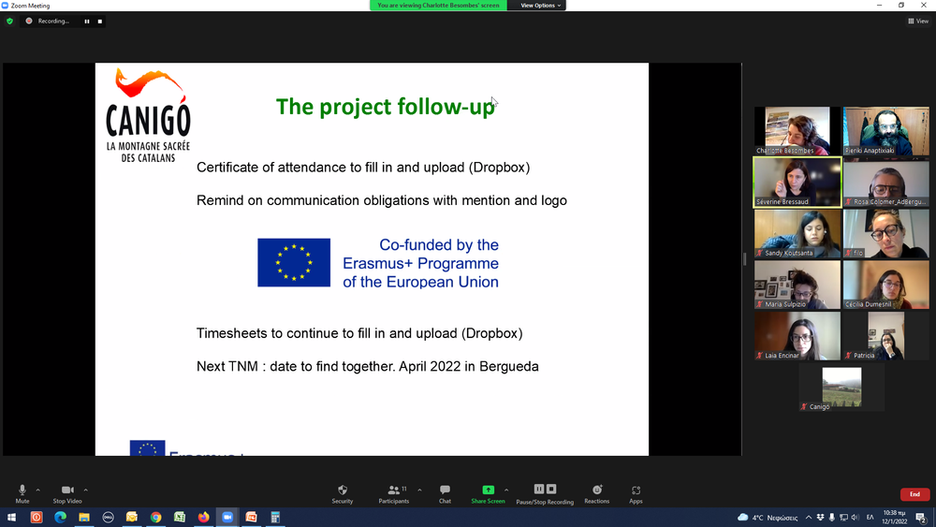Expand audio options arrow next to Mute
The image size is (936, 527).
[38, 490]
